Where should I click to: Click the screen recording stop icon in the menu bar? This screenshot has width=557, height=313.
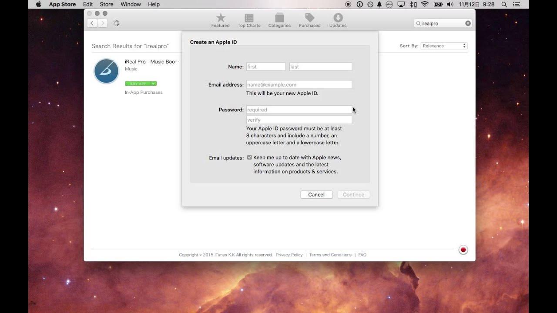[348, 4]
